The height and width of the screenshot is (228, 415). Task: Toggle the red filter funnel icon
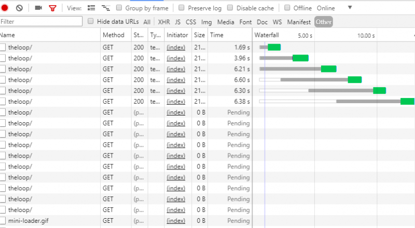(x=53, y=8)
